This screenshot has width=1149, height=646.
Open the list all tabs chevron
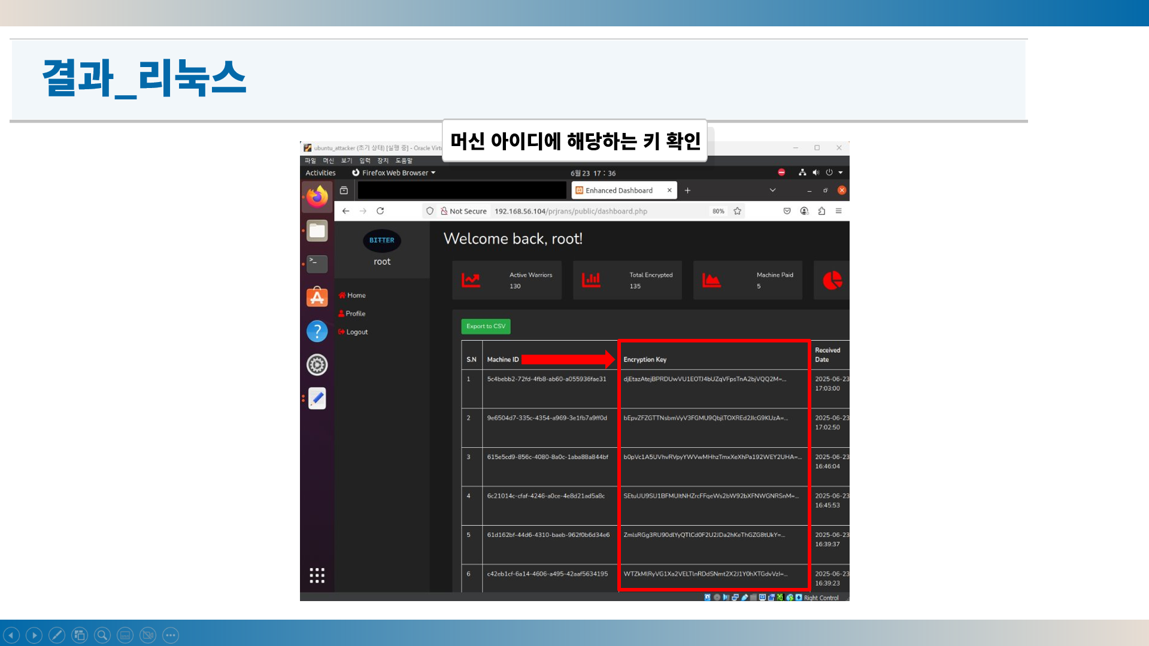click(772, 190)
